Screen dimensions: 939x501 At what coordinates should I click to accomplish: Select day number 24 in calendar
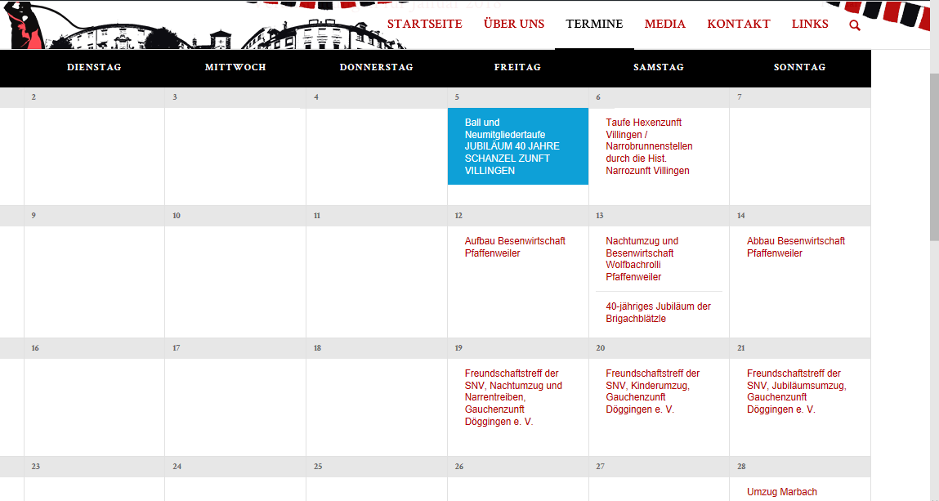coord(177,467)
